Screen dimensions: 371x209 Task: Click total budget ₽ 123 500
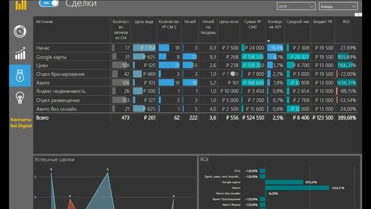(323, 118)
